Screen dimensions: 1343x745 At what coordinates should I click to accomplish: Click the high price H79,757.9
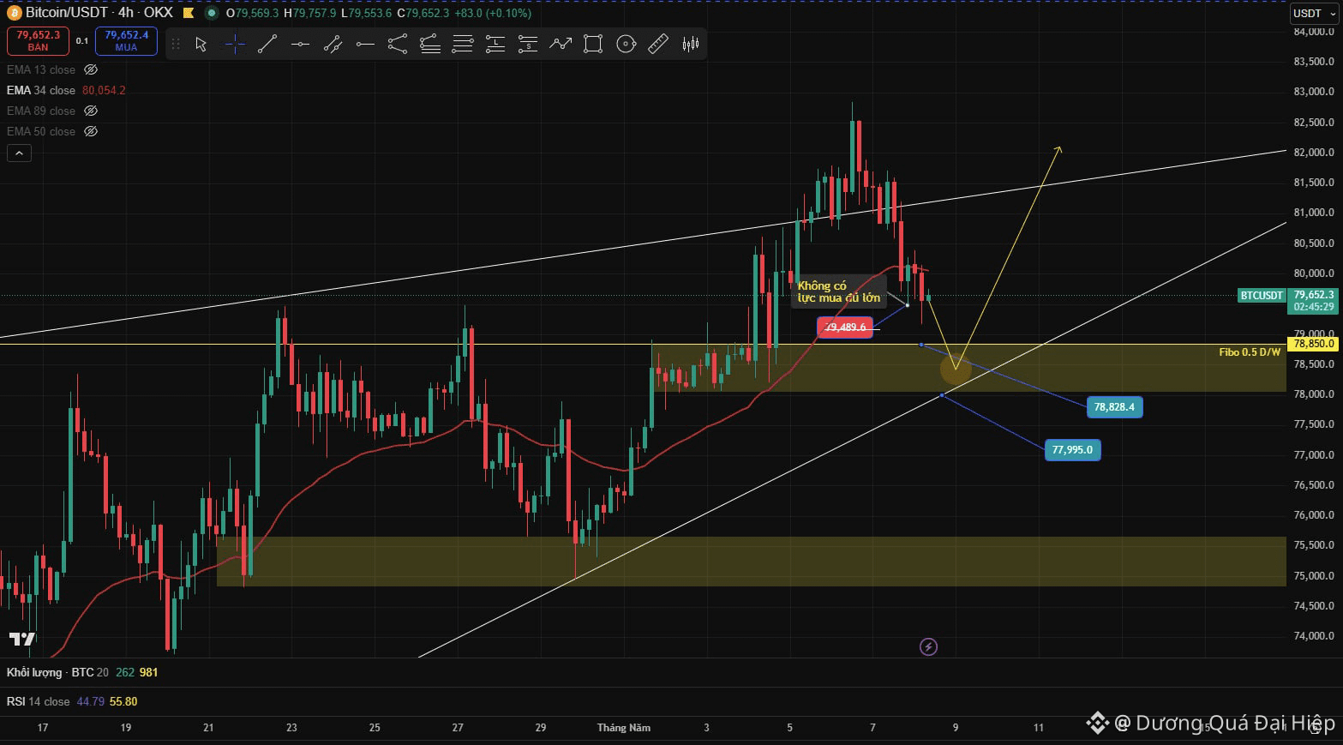[309, 13]
